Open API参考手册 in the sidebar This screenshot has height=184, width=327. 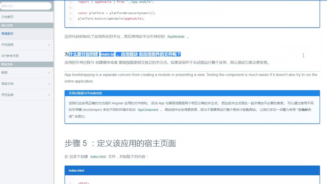10,56
